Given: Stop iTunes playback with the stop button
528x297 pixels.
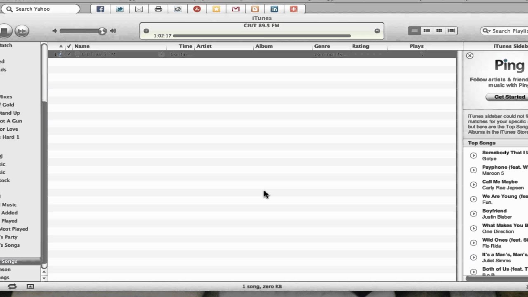Looking at the screenshot, I should point(5,31).
